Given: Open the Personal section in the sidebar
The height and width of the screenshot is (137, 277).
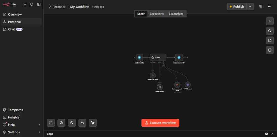Looking at the screenshot, I should (x=22, y=22).
